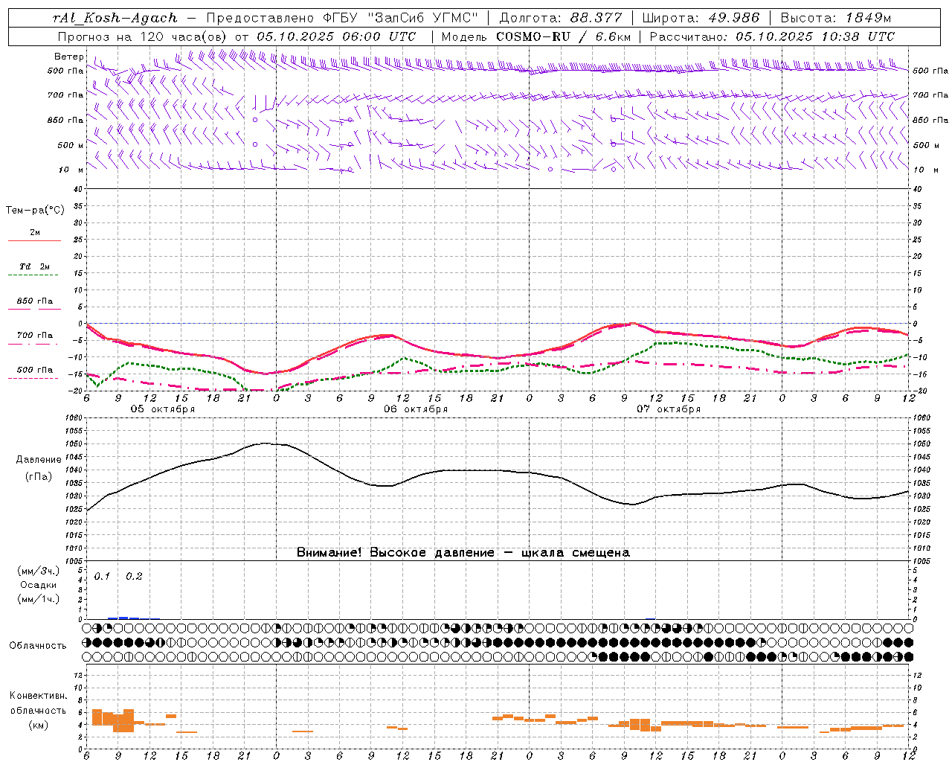Screen dimensions: 952x762
Task: Click the (мм/1ч.) precipitation unit label
Action: tap(38, 599)
